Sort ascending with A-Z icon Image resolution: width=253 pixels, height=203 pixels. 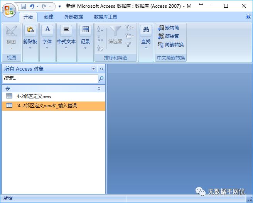[x=100, y=29]
